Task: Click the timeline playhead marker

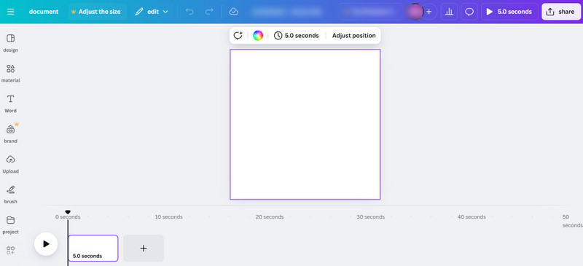Action: [x=68, y=212]
